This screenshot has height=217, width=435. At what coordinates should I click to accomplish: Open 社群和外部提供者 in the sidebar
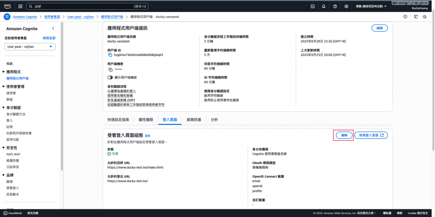(19, 133)
